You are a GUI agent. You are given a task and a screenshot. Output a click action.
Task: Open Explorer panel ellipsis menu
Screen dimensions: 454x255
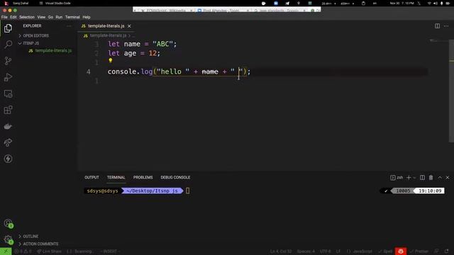(70, 26)
